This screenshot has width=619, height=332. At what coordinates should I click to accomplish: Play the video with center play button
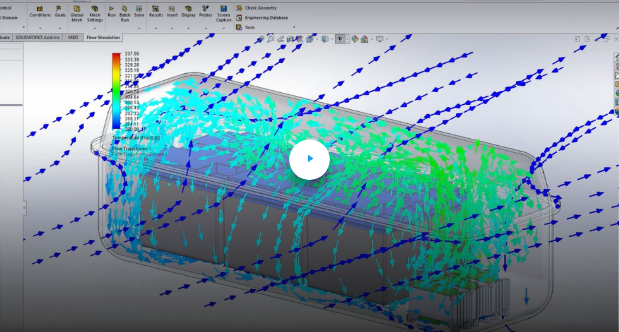309,158
